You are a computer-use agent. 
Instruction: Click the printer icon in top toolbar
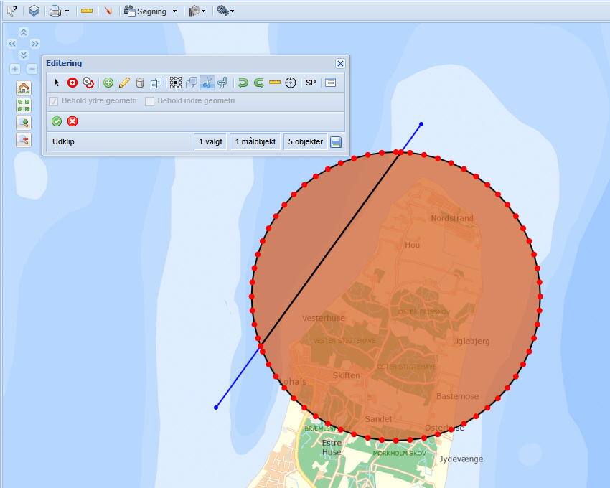coord(55,11)
